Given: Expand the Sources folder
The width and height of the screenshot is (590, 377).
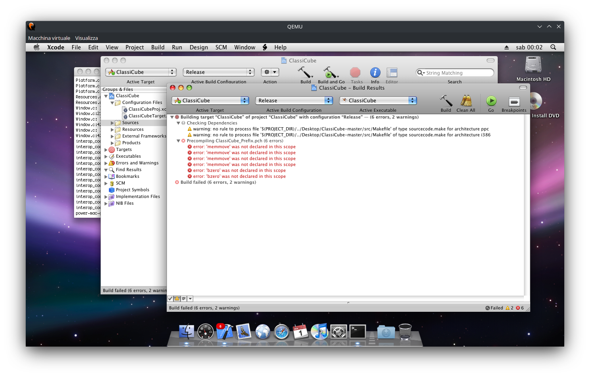Looking at the screenshot, I should [112, 123].
